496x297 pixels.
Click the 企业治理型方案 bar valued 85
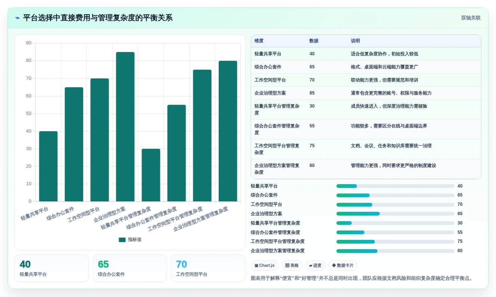(125, 127)
